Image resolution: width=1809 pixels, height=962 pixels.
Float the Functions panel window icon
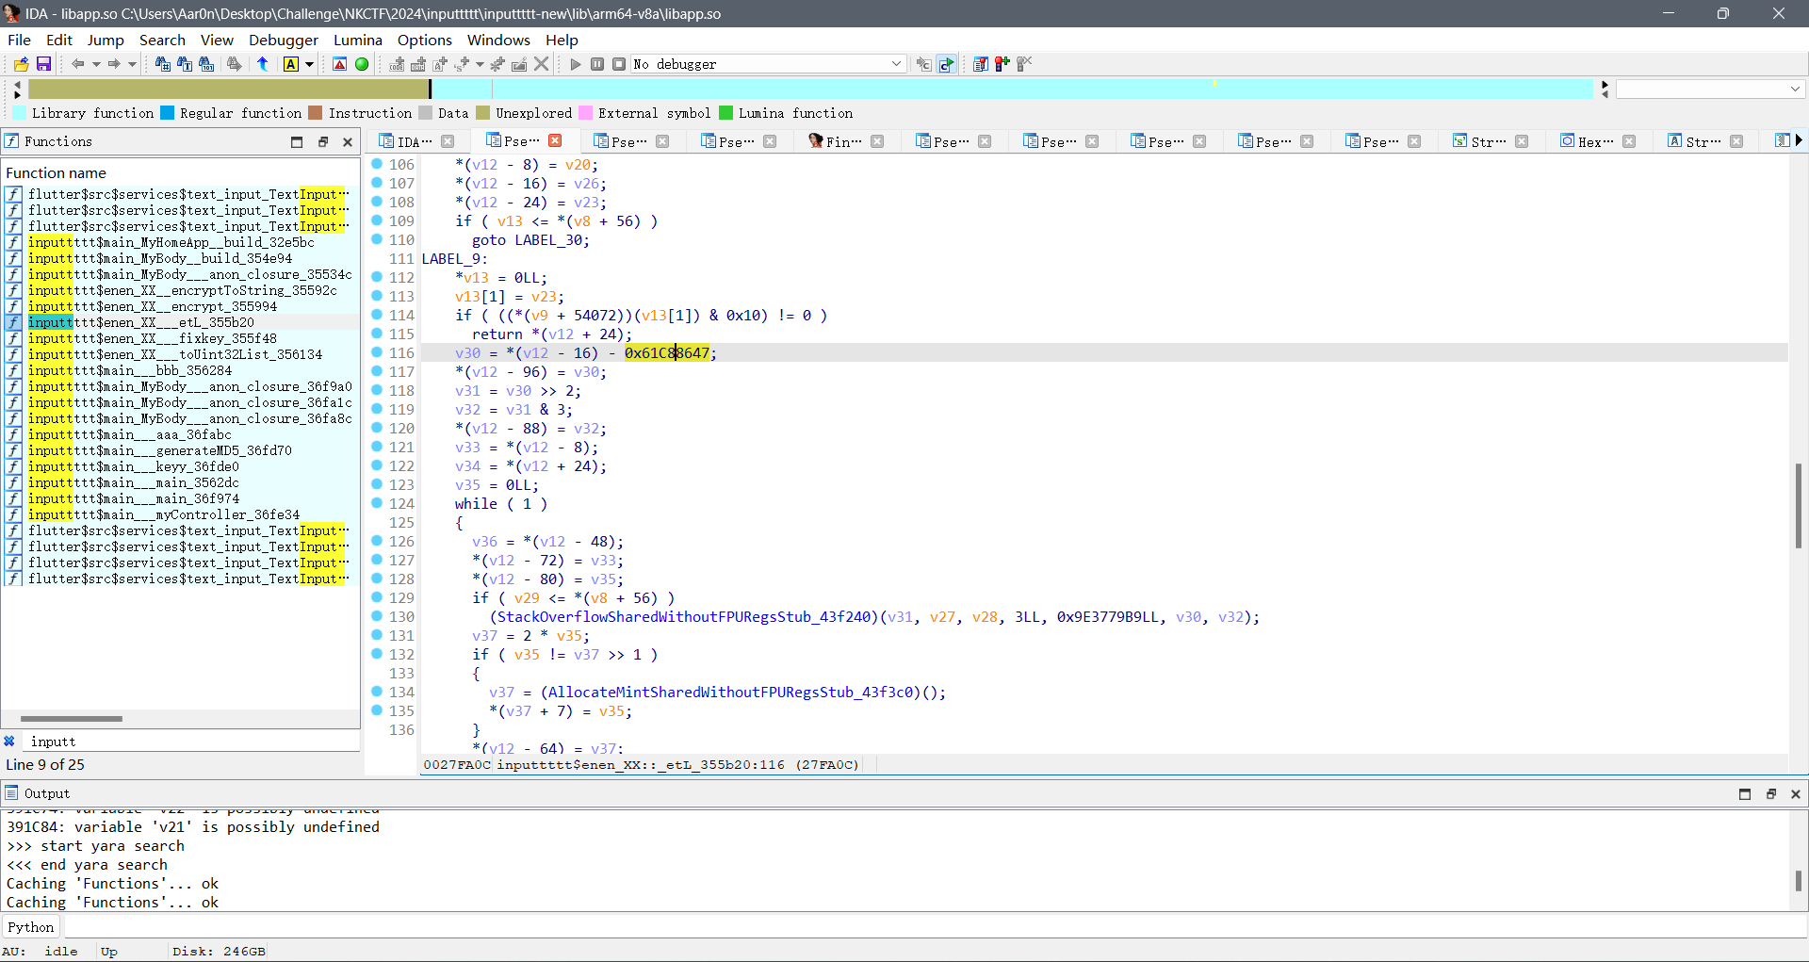click(x=322, y=142)
